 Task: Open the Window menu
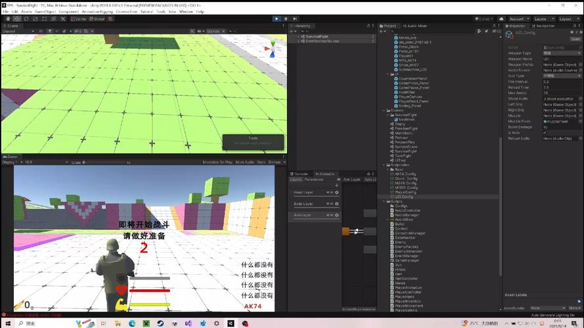click(x=186, y=12)
